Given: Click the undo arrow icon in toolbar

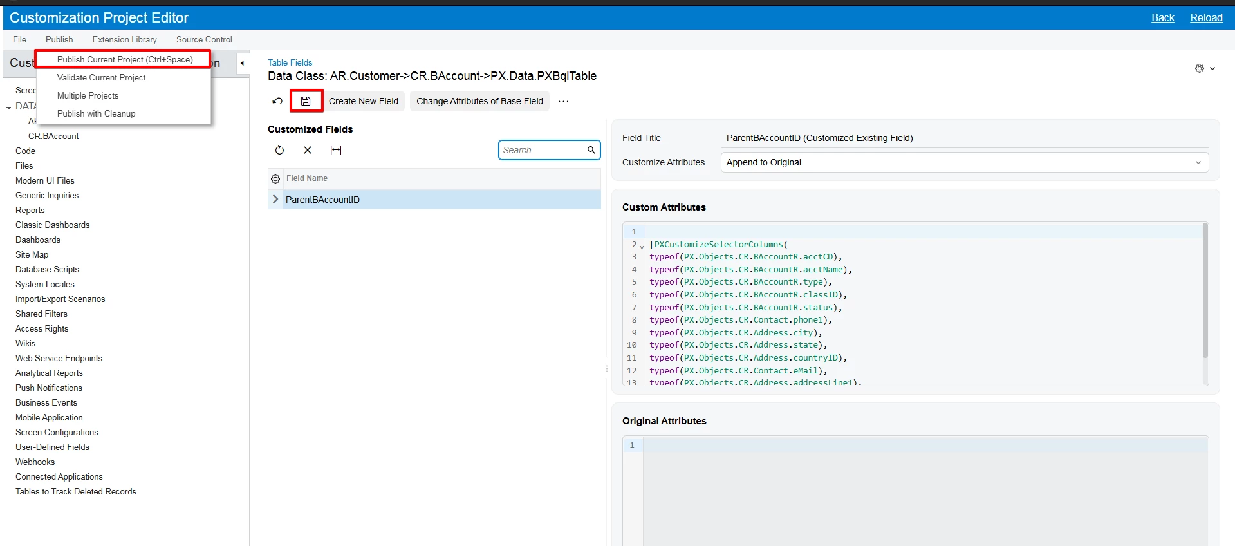Looking at the screenshot, I should (277, 101).
